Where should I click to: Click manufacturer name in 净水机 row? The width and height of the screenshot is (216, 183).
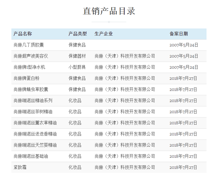tap(125, 67)
